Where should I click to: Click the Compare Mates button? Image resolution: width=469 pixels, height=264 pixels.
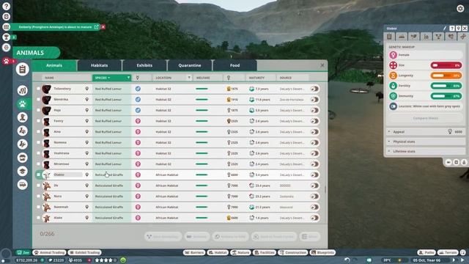(x=425, y=118)
